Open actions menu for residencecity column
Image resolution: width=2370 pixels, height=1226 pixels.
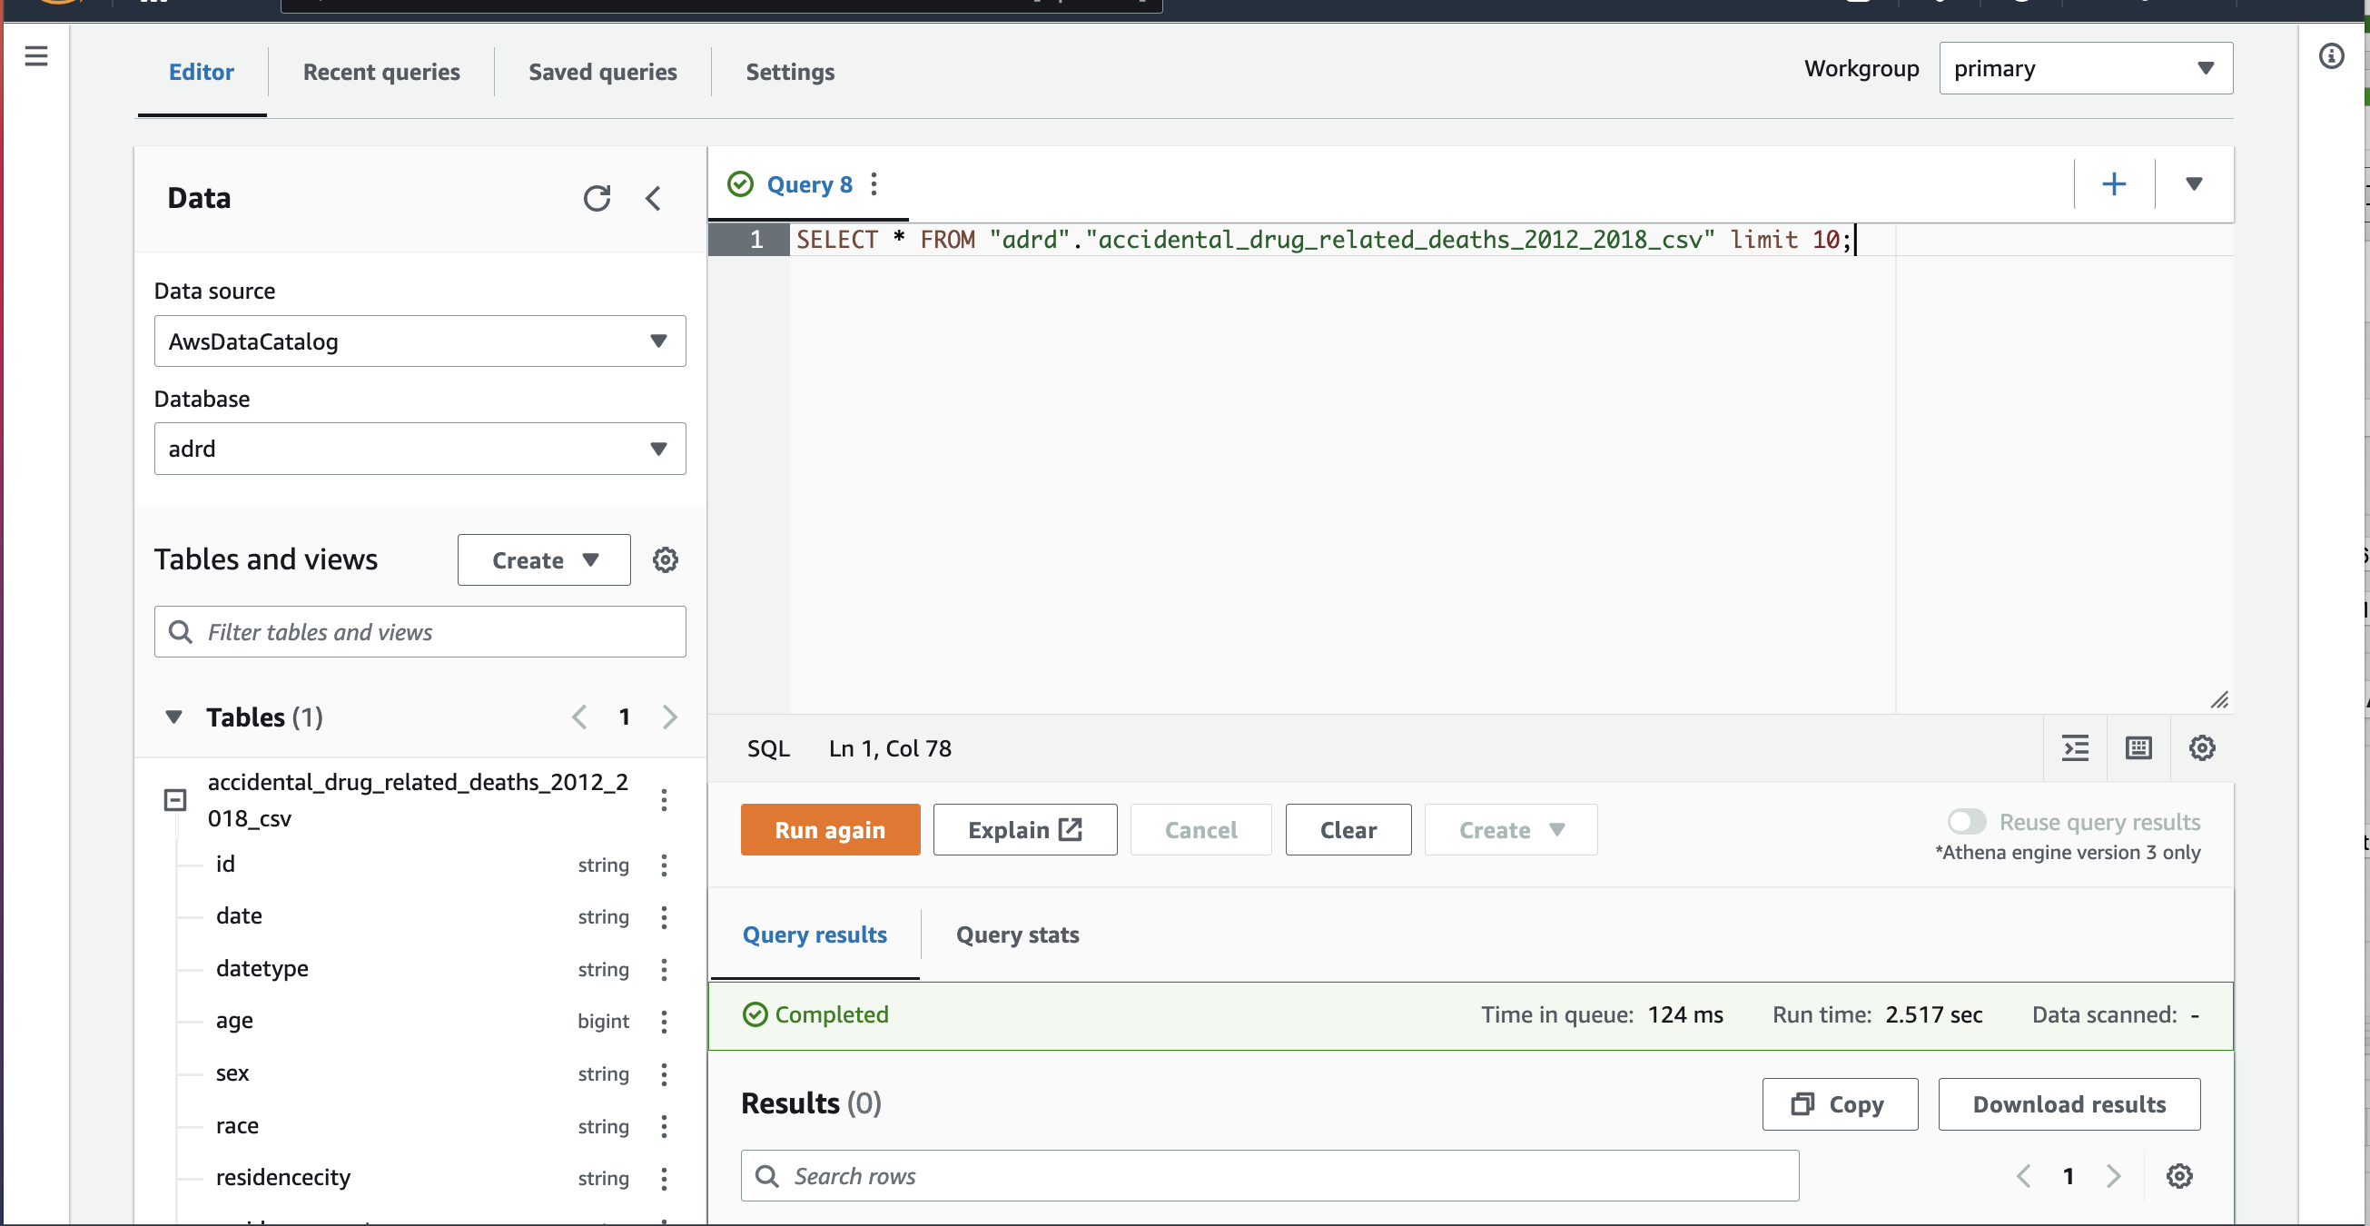(664, 1178)
